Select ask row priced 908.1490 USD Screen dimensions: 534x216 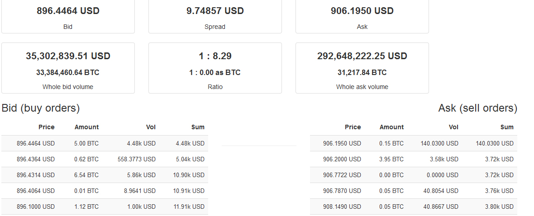(x=413, y=207)
